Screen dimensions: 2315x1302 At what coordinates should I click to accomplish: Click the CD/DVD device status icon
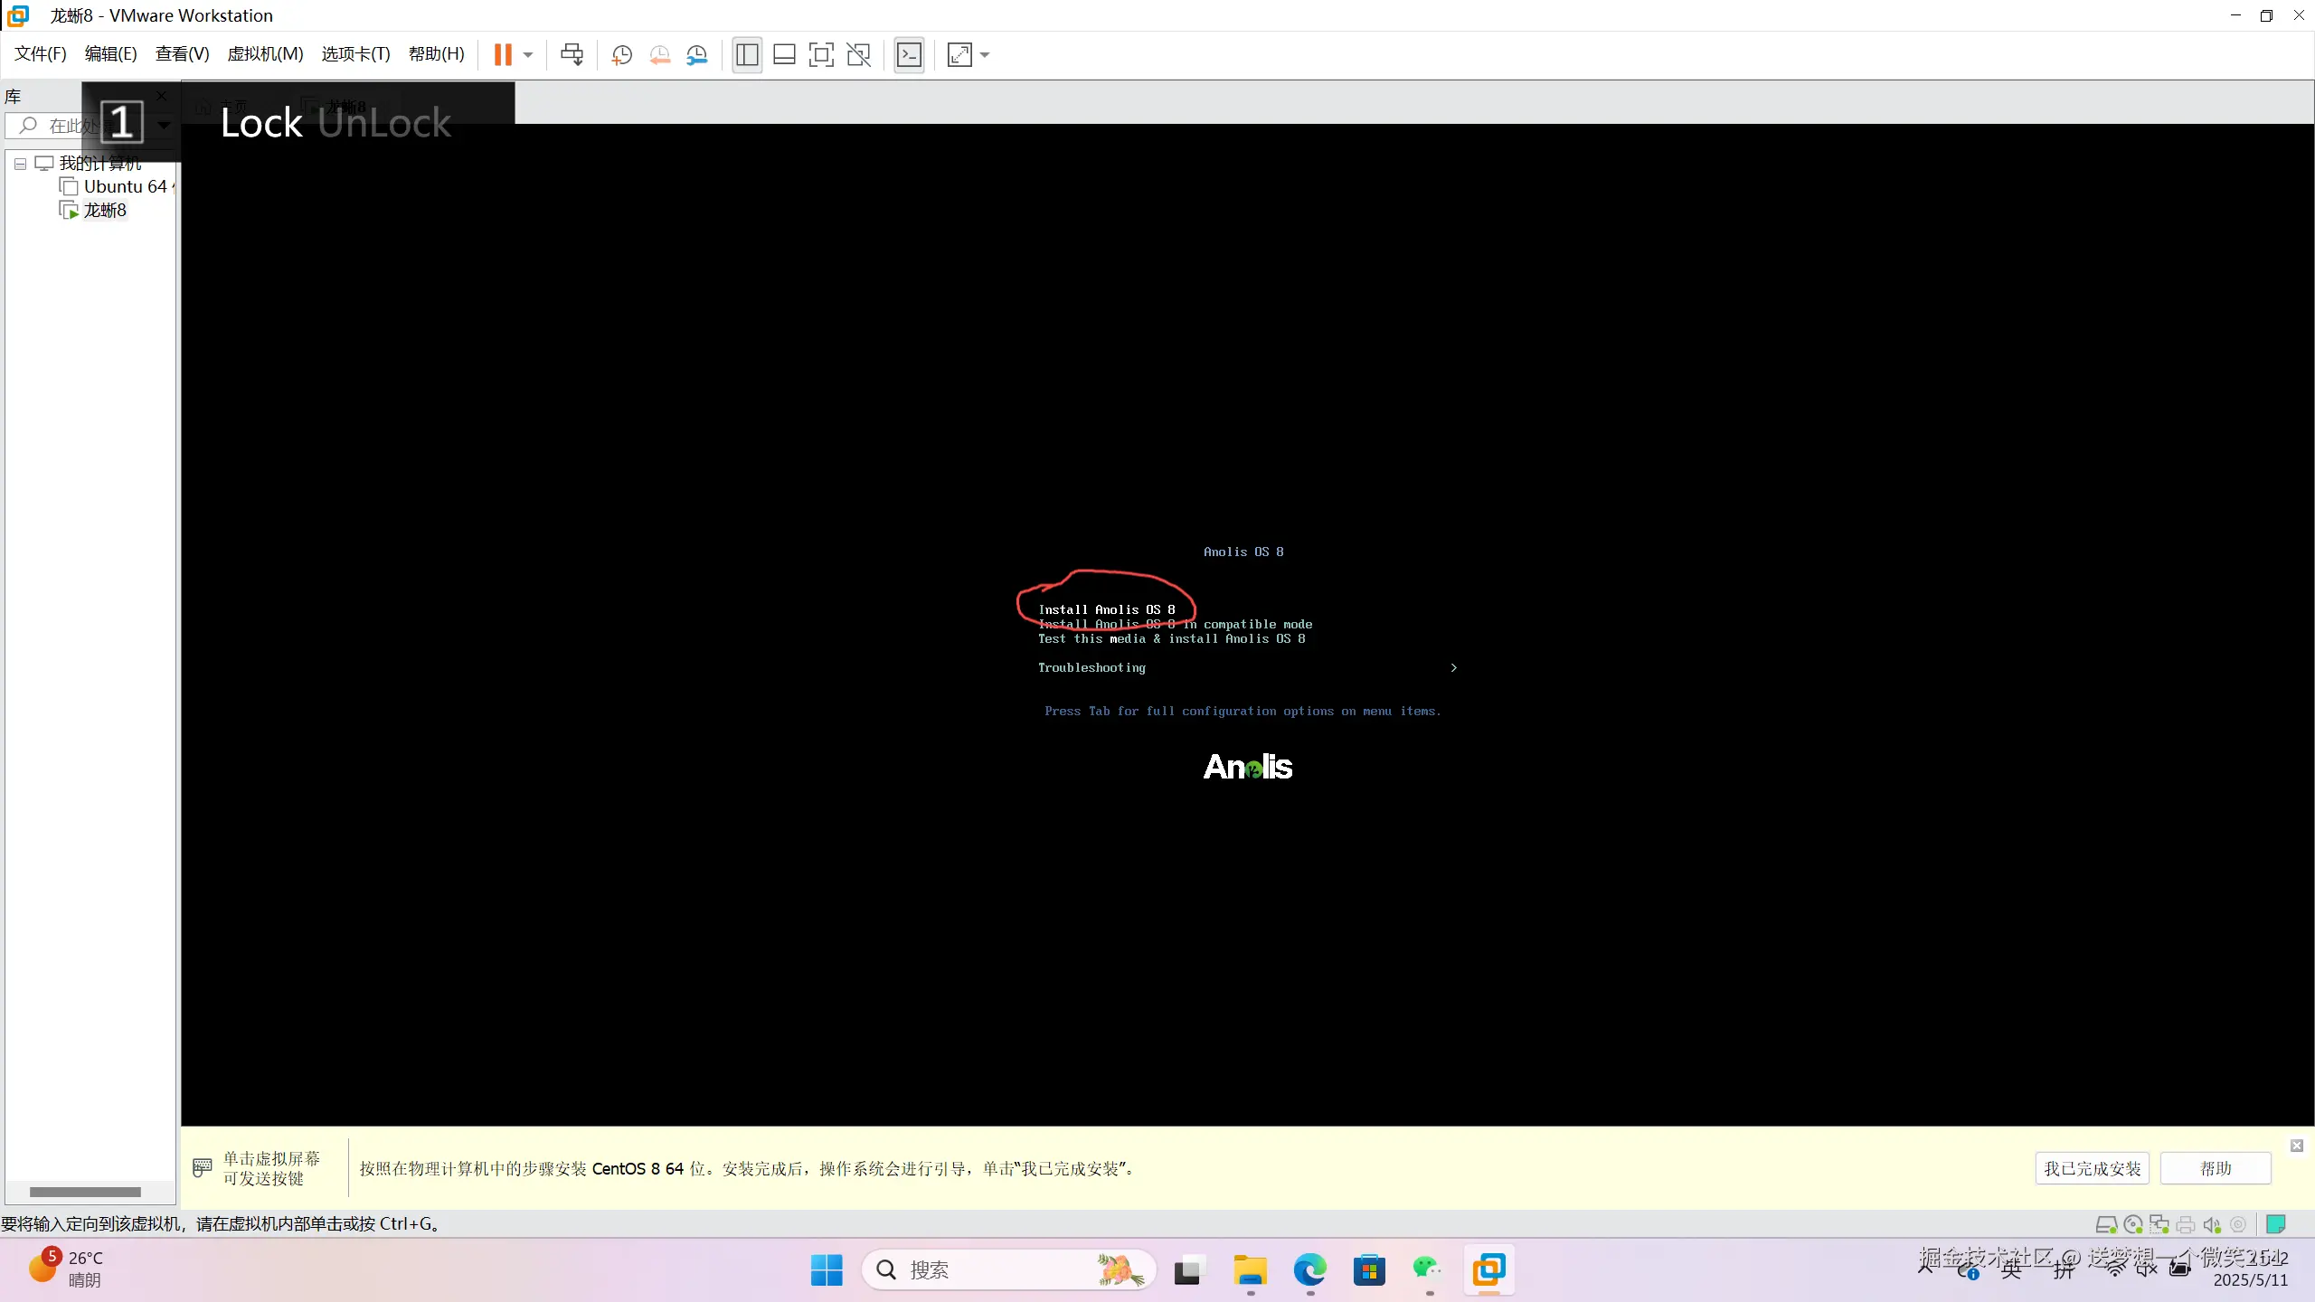click(x=2133, y=1224)
